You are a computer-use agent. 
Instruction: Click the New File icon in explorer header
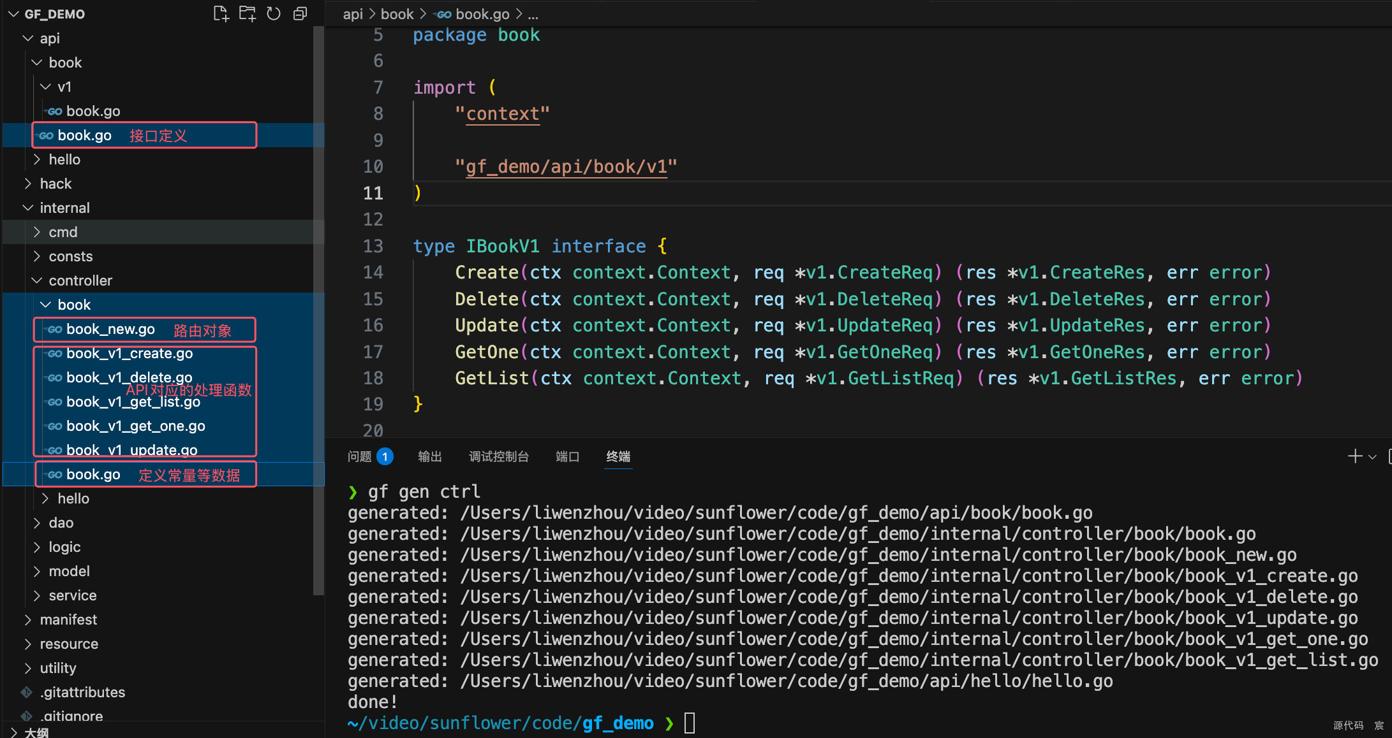221,13
